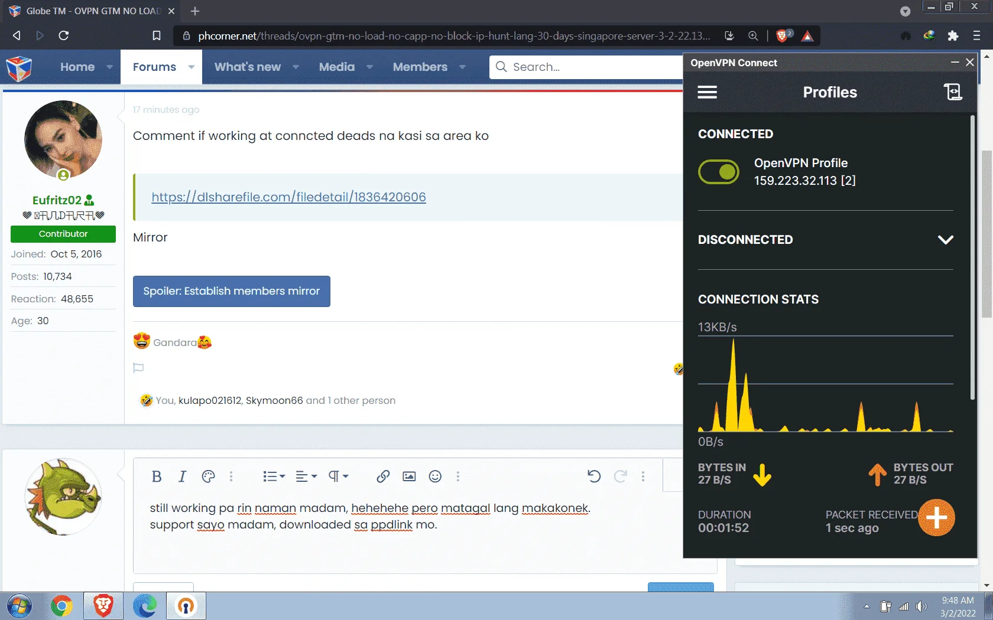Insert a link in the editor
This screenshot has width=993, height=620.
(383, 477)
